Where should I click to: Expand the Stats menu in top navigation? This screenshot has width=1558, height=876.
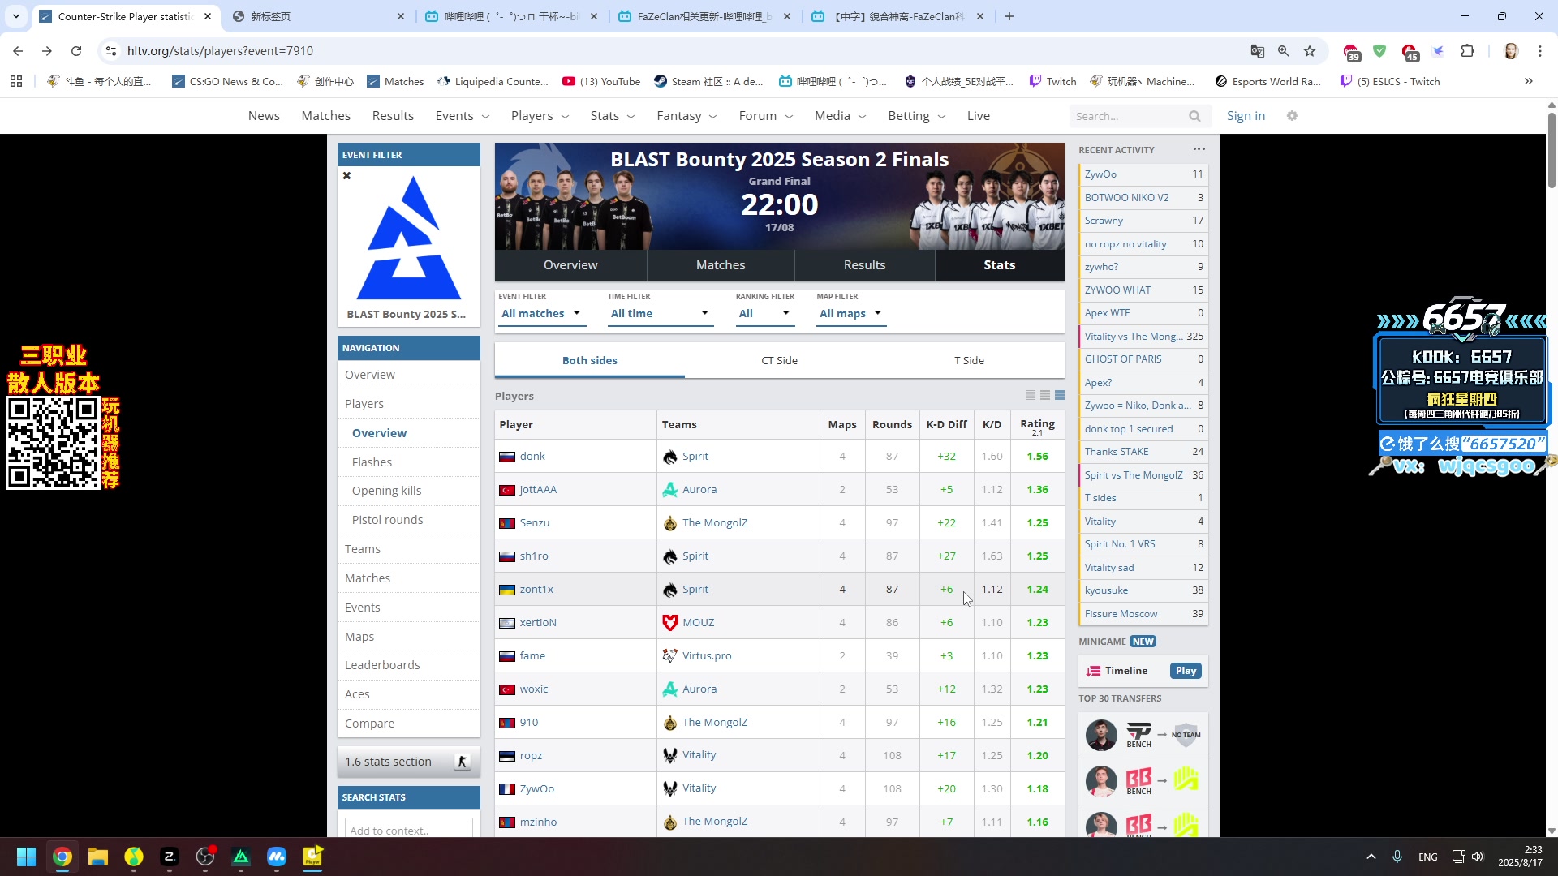(x=613, y=116)
